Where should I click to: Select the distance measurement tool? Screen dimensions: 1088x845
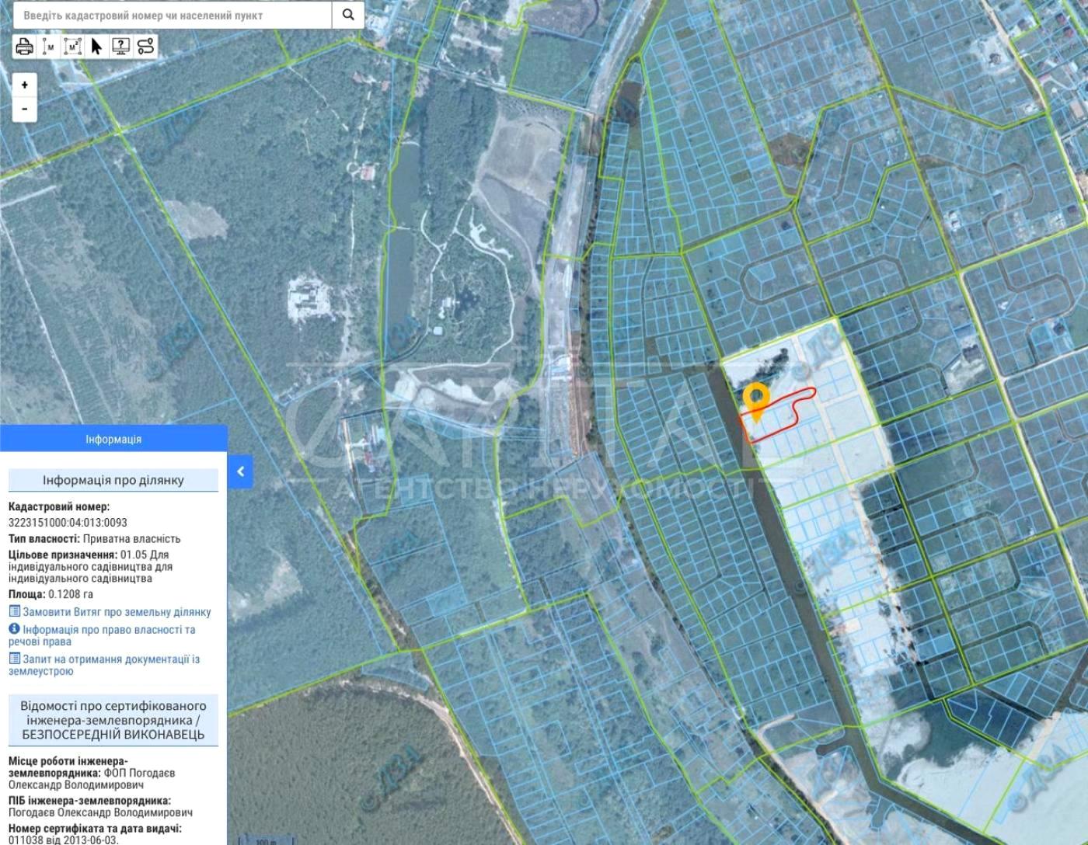(x=49, y=47)
